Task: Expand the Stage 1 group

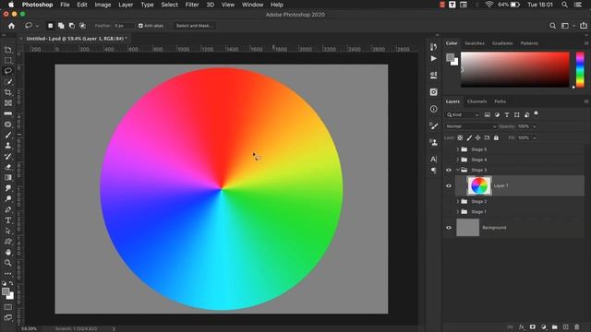Action: pyautogui.click(x=458, y=211)
